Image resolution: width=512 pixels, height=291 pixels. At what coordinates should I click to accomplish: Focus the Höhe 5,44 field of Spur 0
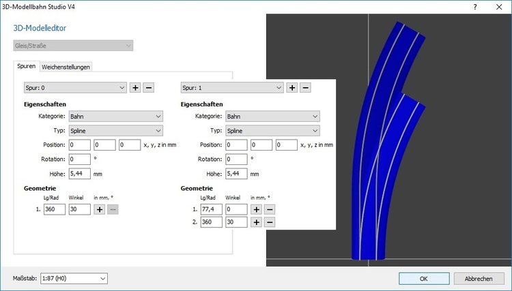click(x=80, y=174)
